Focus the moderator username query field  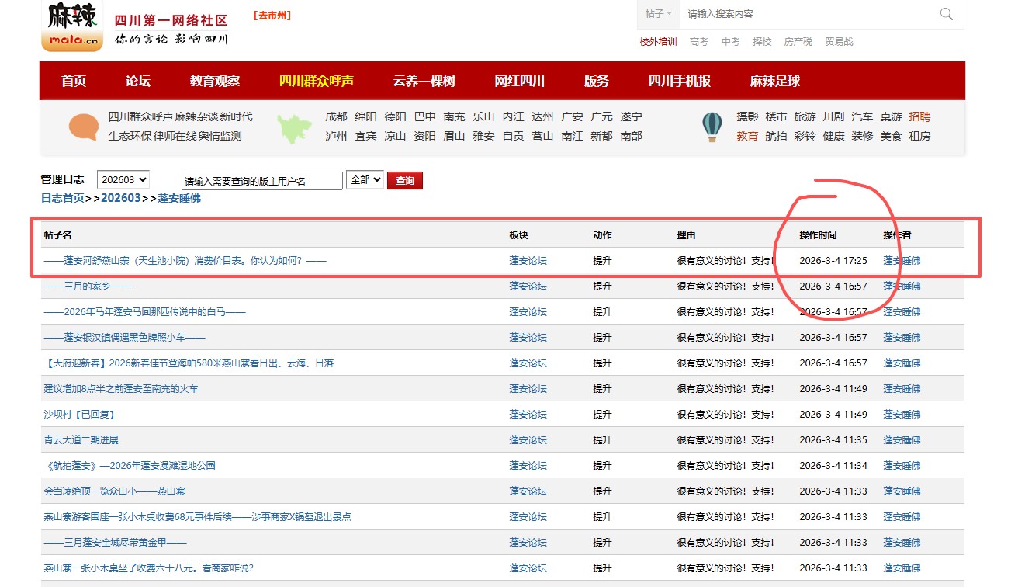[x=261, y=181]
